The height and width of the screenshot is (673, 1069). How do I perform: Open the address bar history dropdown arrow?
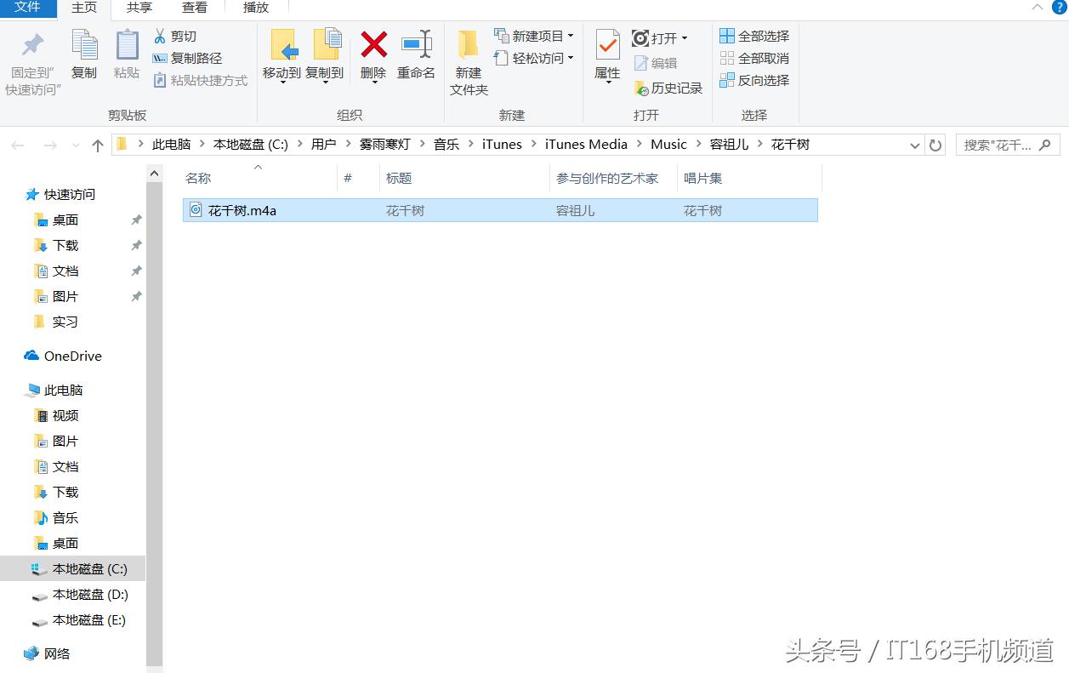[x=915, y=145]
